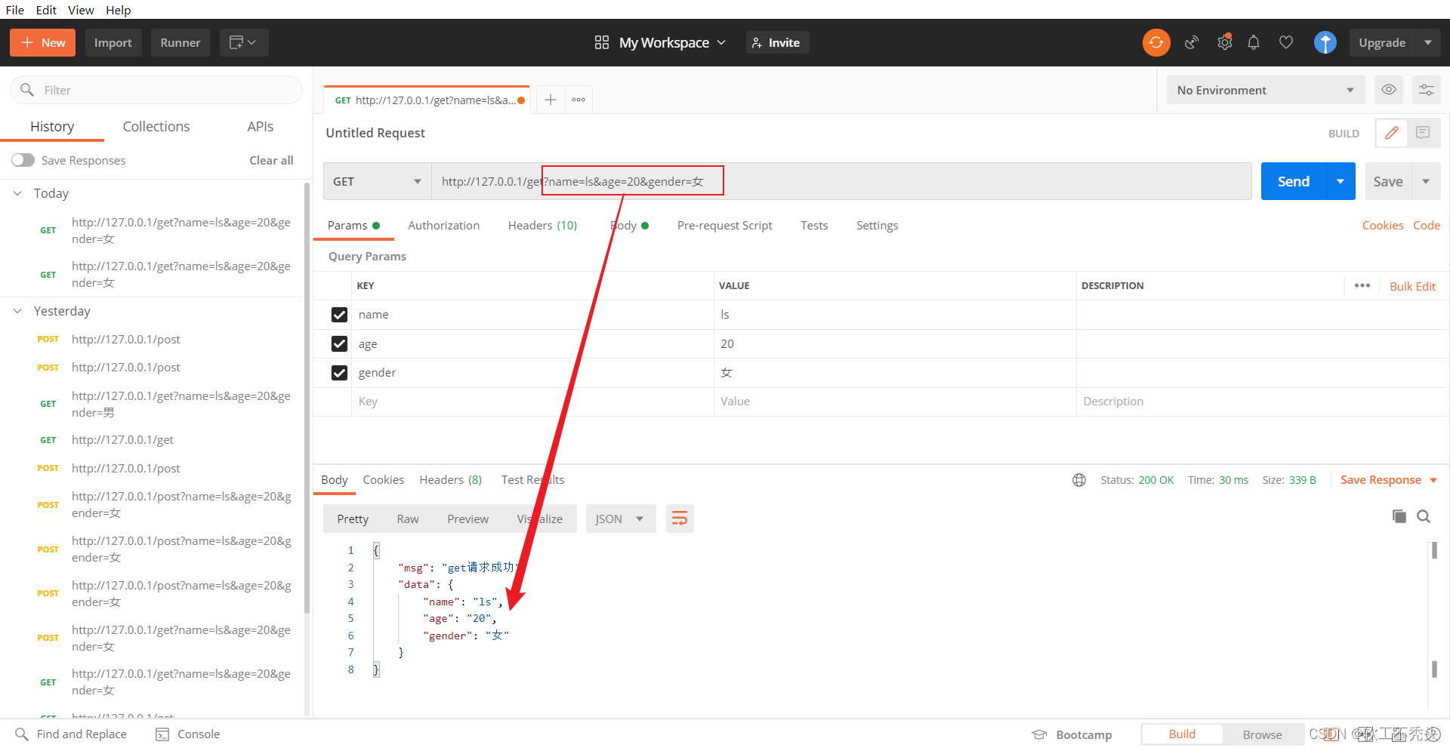Click the heart icon in header

[x=1286, y=42]
